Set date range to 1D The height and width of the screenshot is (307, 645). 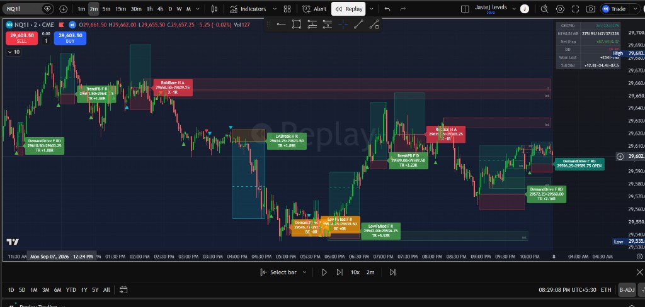[11, 290]
